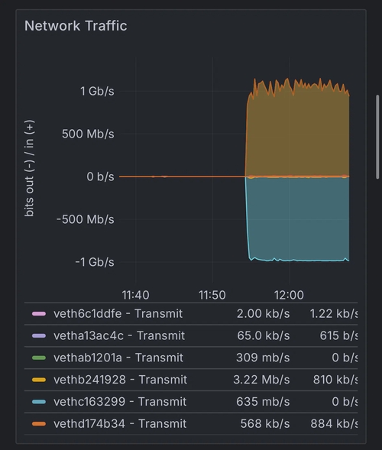382x450 pixels.
Task: Click the 3.22 Mb/s value for vethb241928
Action: coord(261,380)
